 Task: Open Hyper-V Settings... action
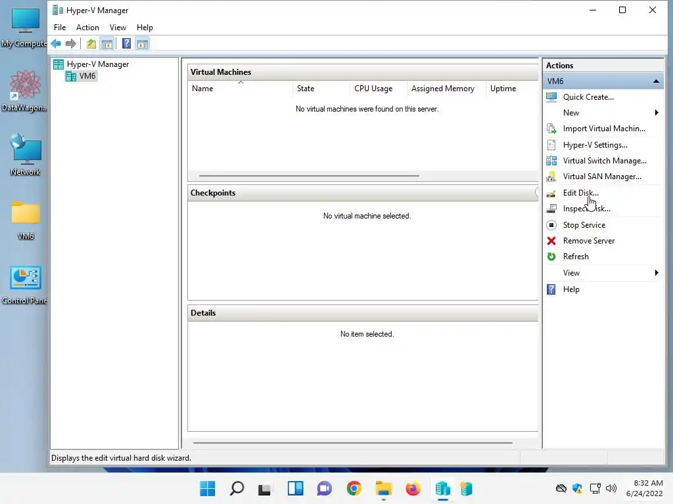(x=595, y=145)
